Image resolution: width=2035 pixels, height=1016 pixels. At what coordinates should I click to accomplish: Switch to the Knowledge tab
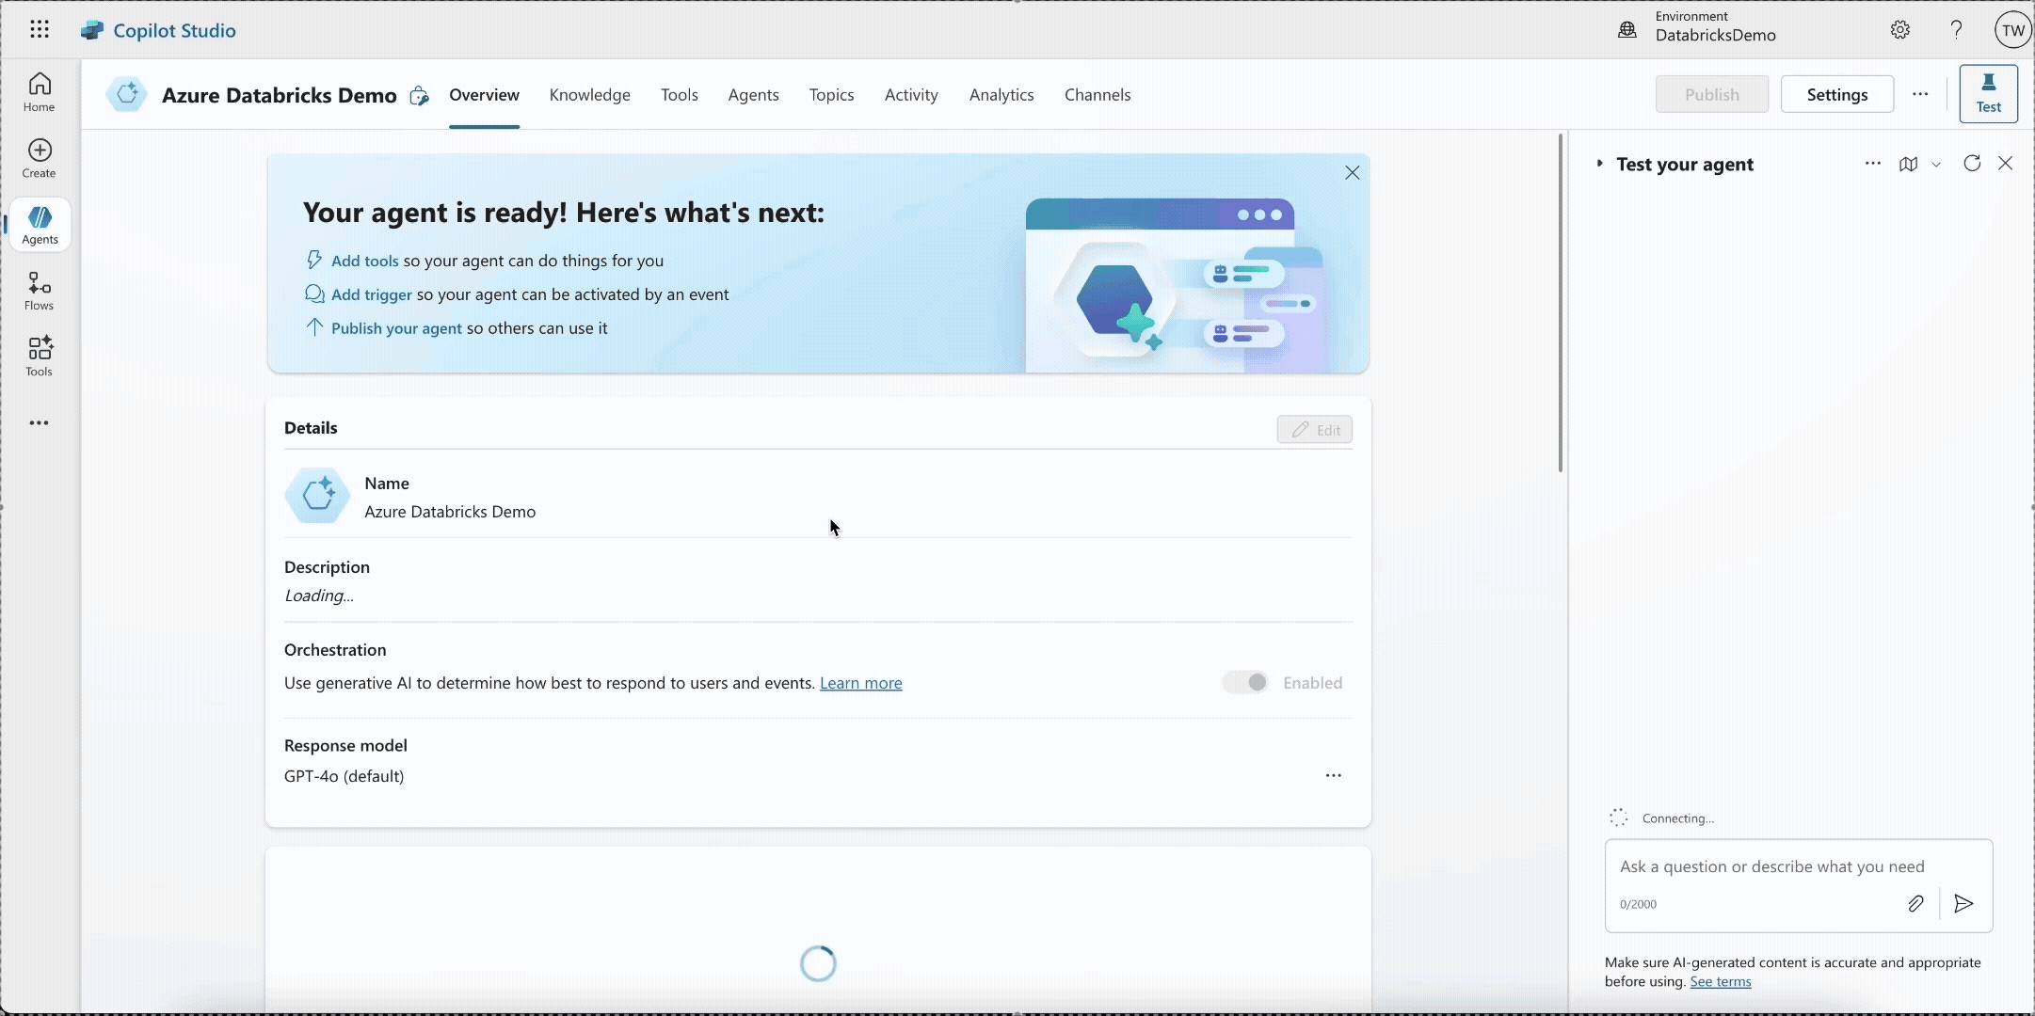589,95
